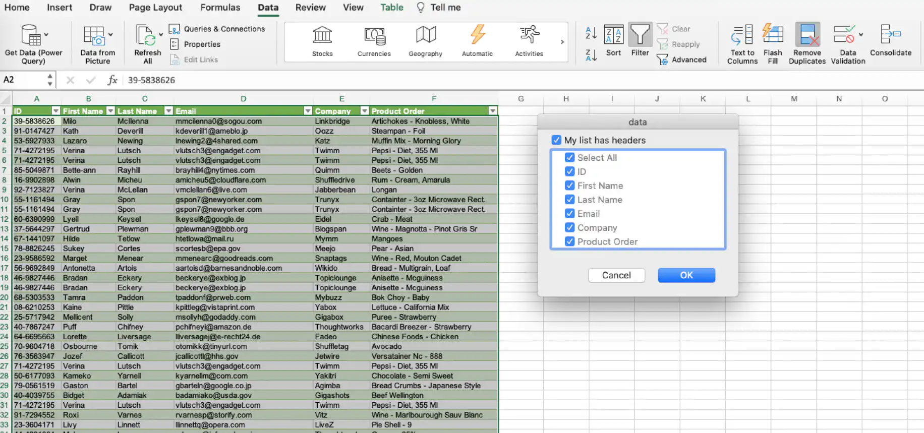Open First Name column filter dropdown
This screenshot has width=924, height=433.
[110, 111]
